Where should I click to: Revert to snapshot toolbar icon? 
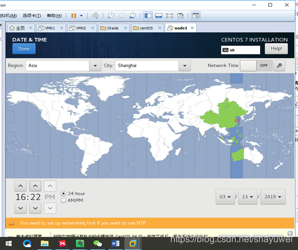tap(121, 15)
